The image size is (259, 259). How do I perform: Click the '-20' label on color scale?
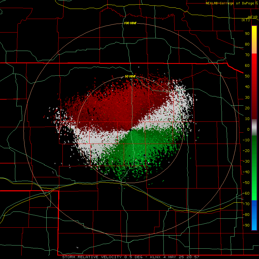[246, 151]
